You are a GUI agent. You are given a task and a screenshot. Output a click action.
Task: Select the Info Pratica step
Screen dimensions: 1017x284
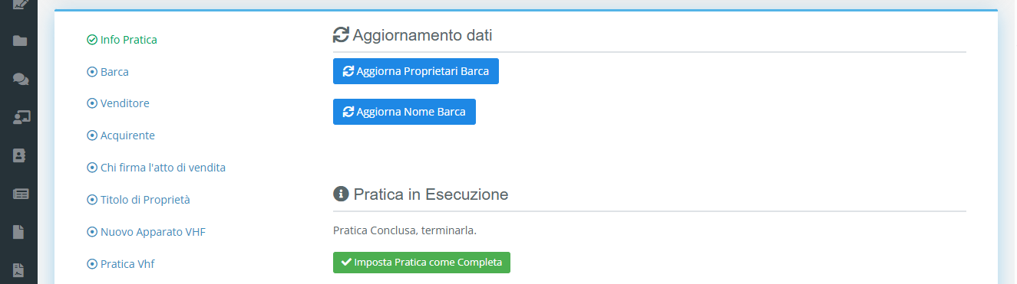coord(122,40)
